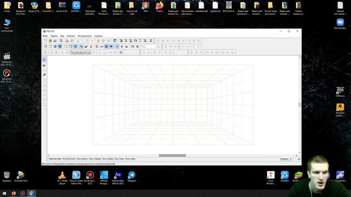This screenshot has width=351, height=197.
Task: Open the Правка menu
Action: [54, 36]
